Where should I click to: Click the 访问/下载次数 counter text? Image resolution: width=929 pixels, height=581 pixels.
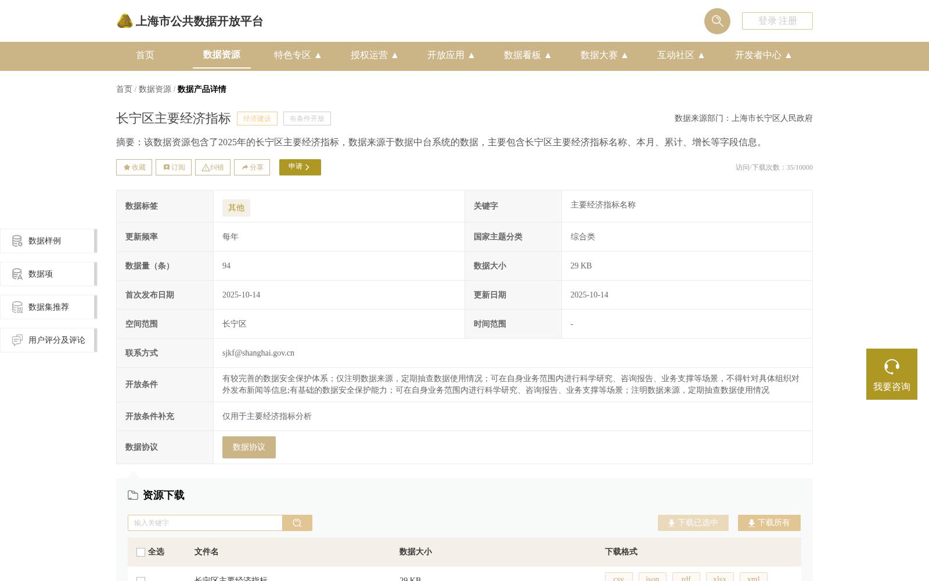click(x=774, y=167)
